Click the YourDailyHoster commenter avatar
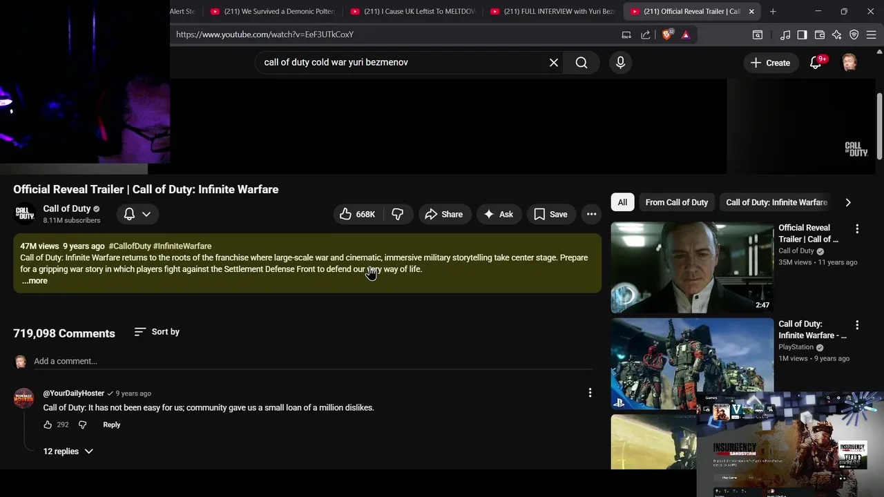 [x=23, y=398]
